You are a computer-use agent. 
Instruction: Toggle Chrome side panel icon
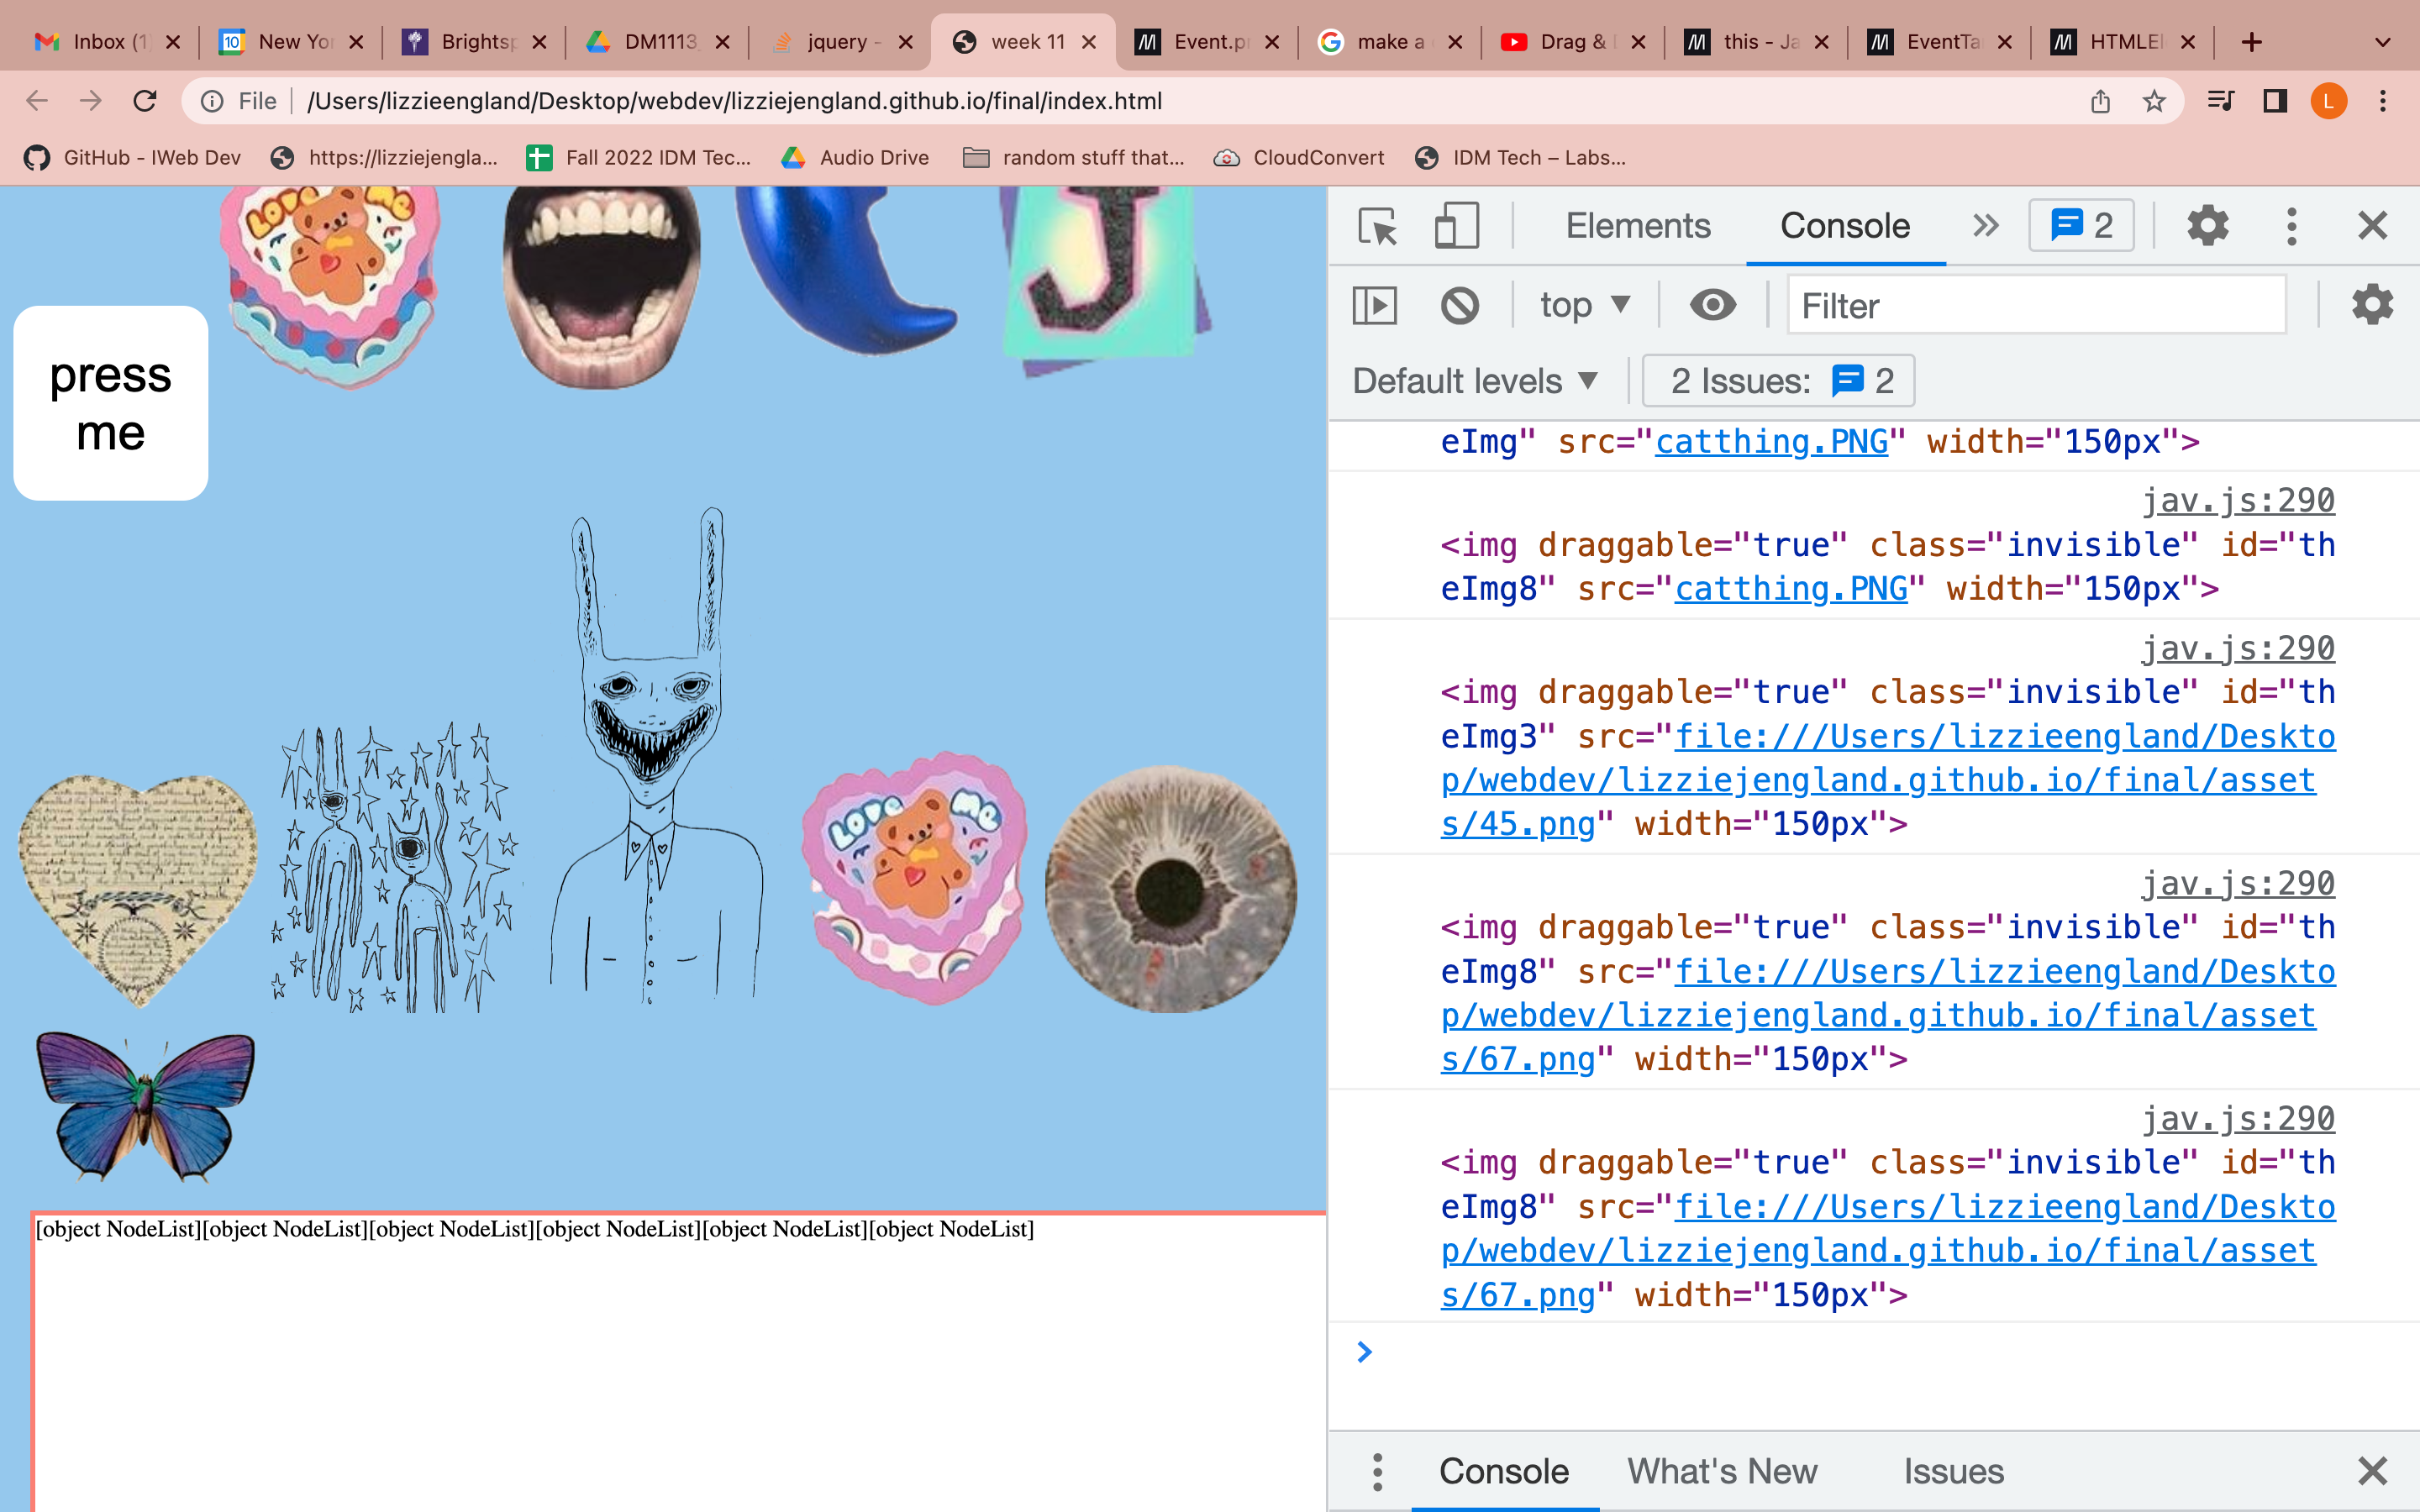[2275, 101]
